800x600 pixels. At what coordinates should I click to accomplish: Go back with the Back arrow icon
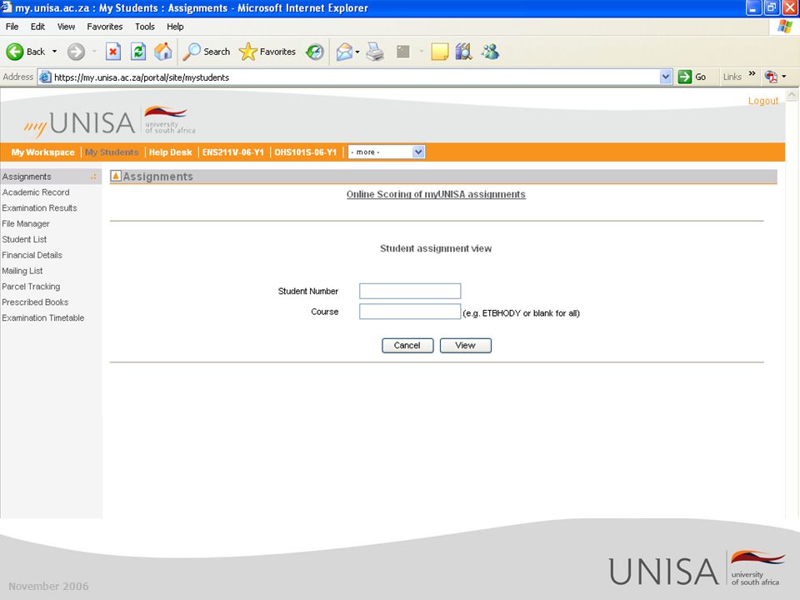15,52
